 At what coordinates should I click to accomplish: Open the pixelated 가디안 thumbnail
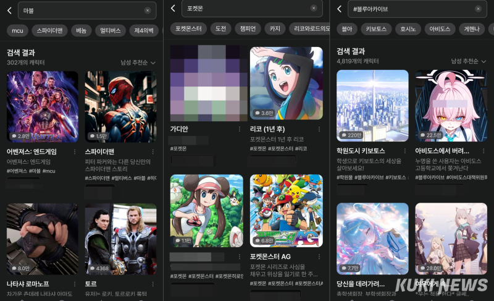[209, 83]
